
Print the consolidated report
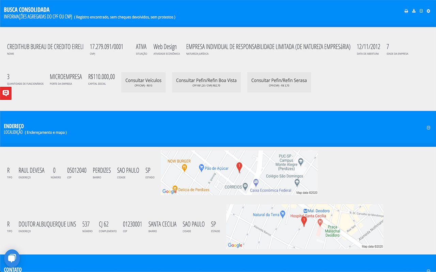(406, 11)
